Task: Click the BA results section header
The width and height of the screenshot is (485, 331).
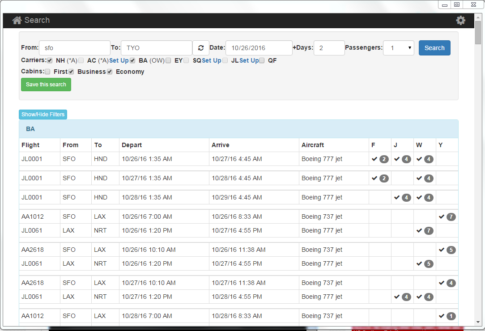Action: point(30,129)
